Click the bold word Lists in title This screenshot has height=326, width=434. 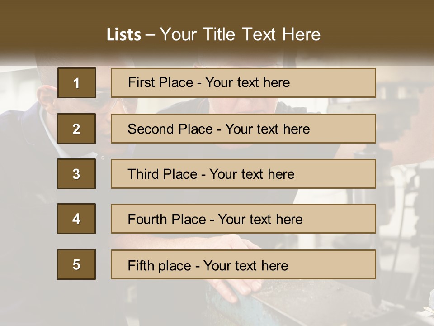tap(124, 34)
